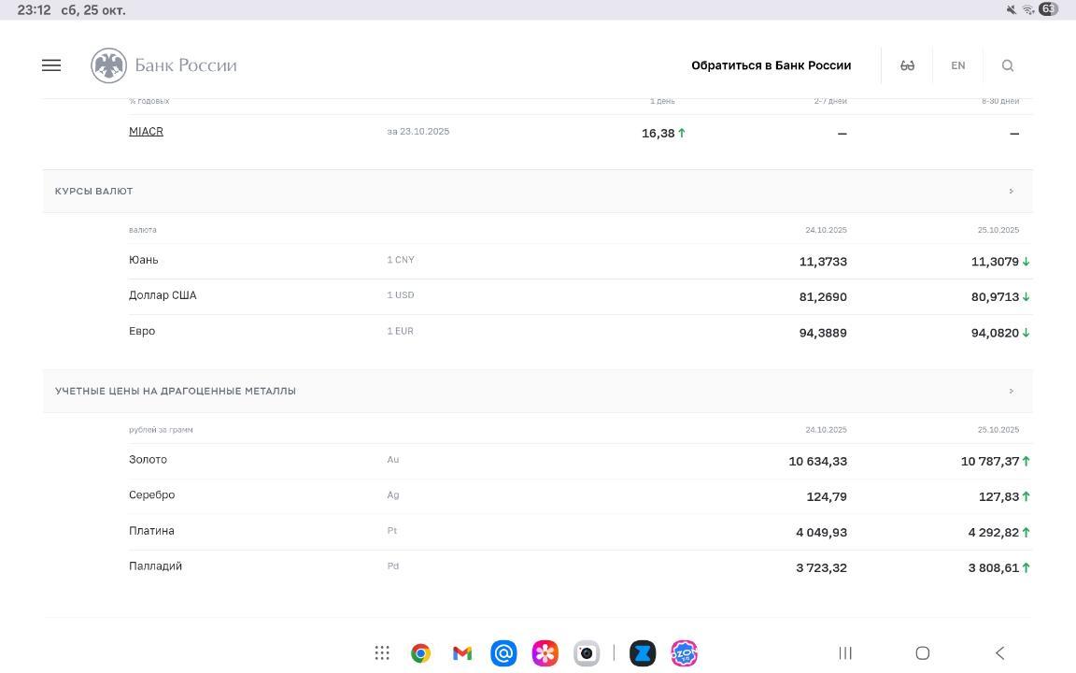Open the app drawer grid icon
1076x673 pixels.
pos(382,653)
